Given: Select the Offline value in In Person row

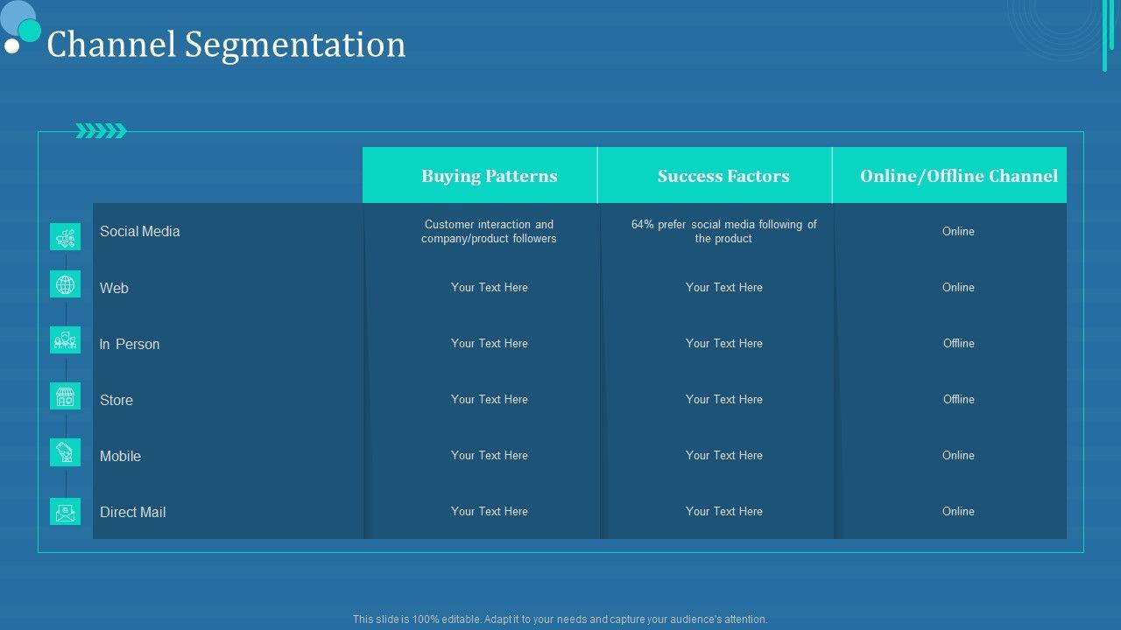Looking at the screenshot, I should point(958,344).
